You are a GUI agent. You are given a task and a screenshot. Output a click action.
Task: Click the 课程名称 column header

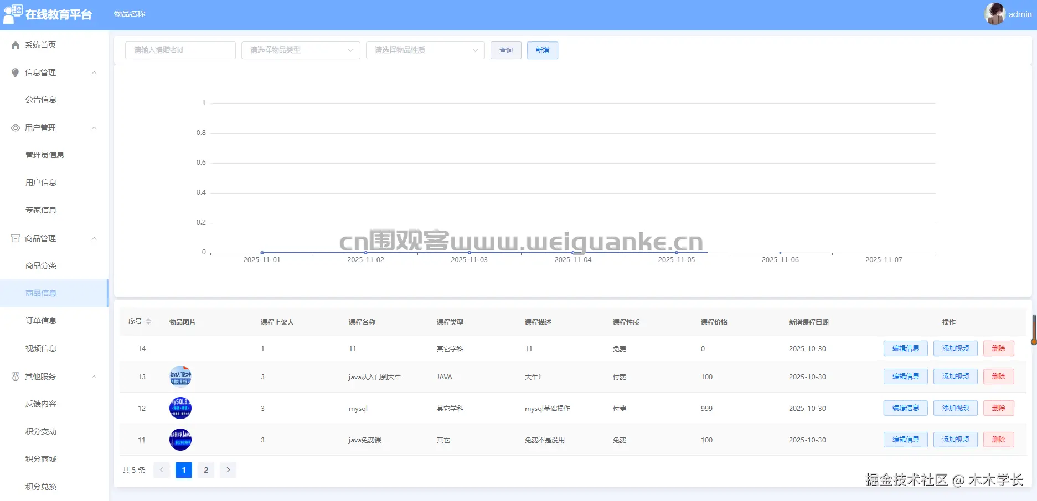click(x=362, y=322)
